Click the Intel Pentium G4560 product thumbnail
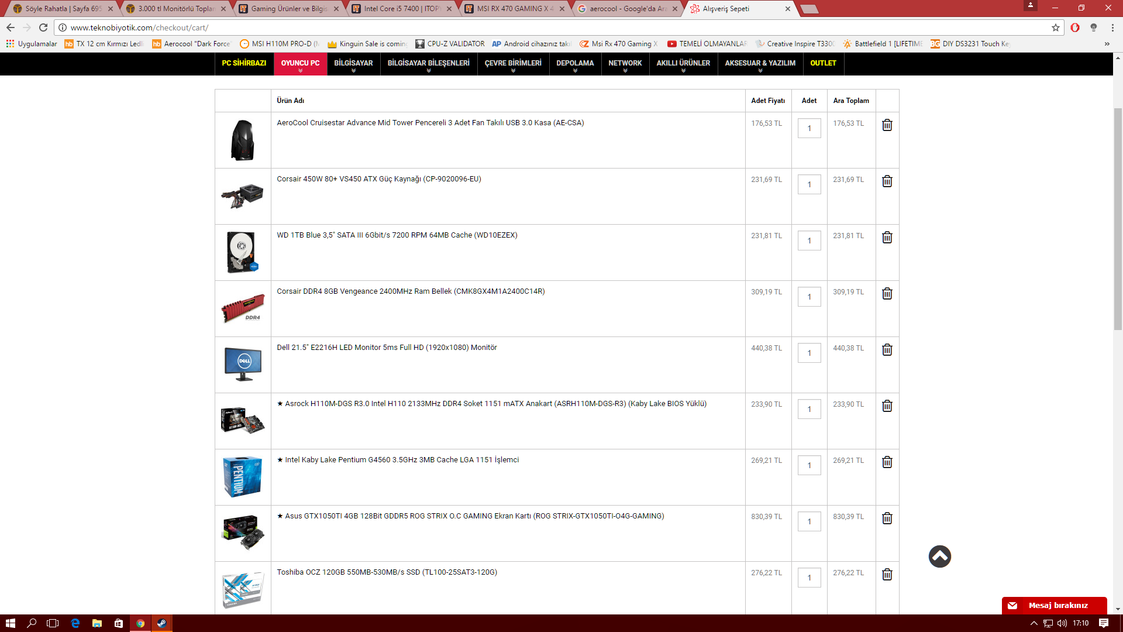 pos(243,477)
